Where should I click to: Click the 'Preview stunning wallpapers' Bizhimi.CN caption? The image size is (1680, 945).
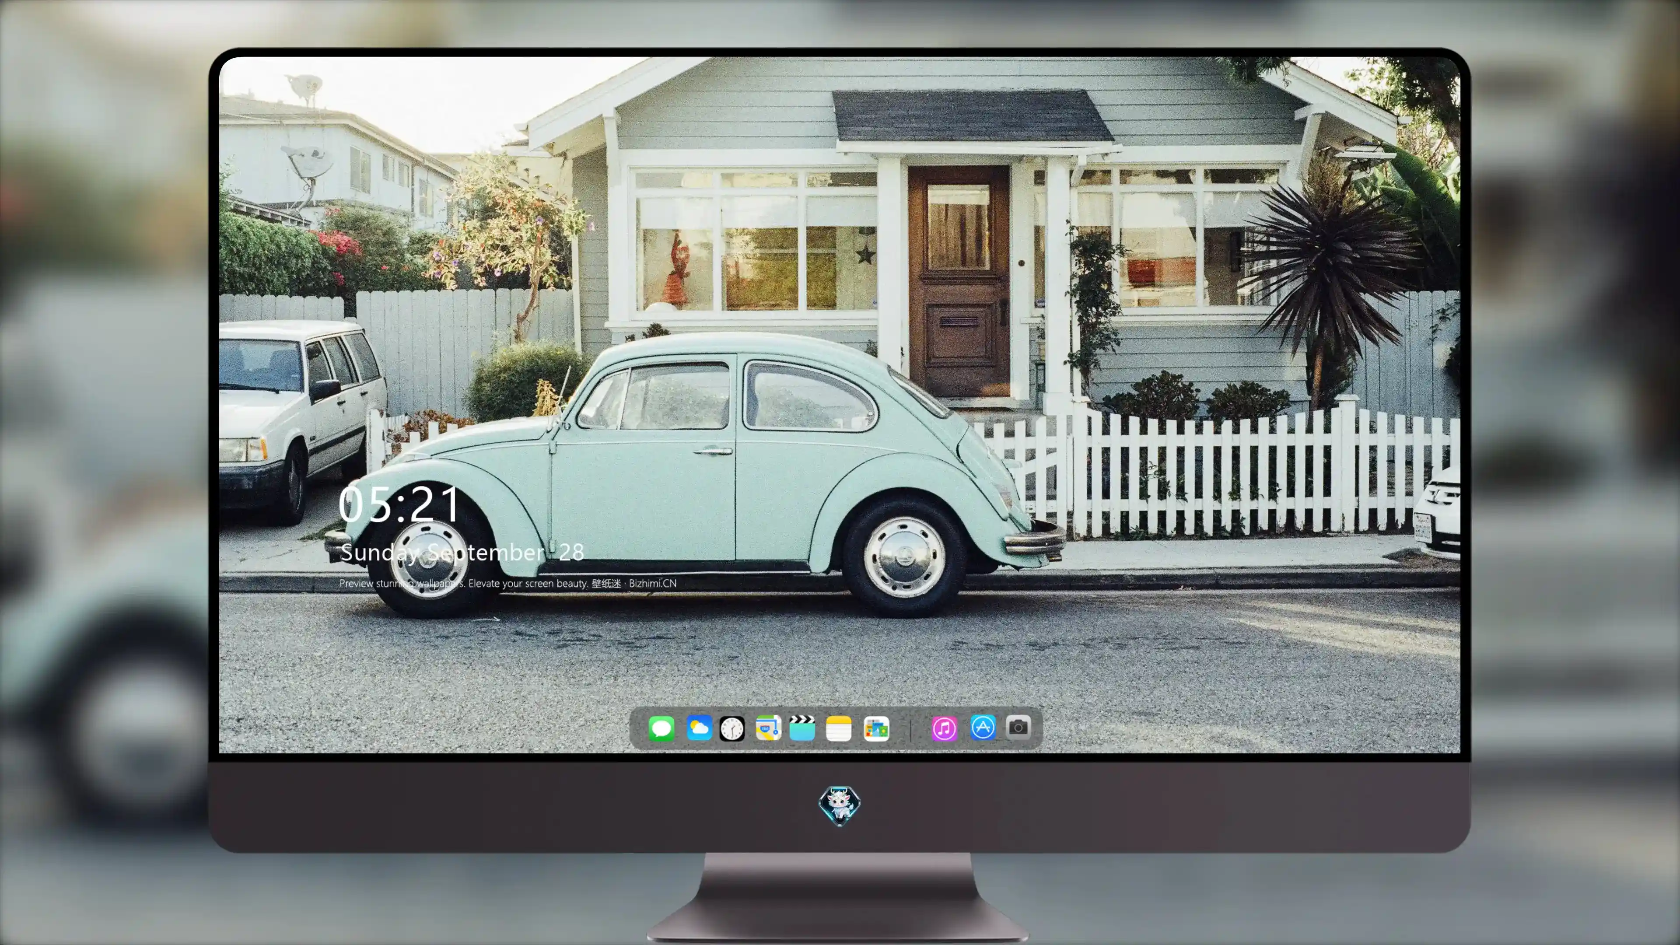[x=508, y=583]
